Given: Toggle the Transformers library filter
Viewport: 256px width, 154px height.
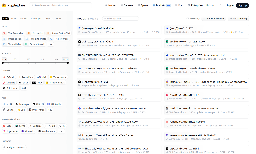Looking at the screenshot, I should click(58, 77).
